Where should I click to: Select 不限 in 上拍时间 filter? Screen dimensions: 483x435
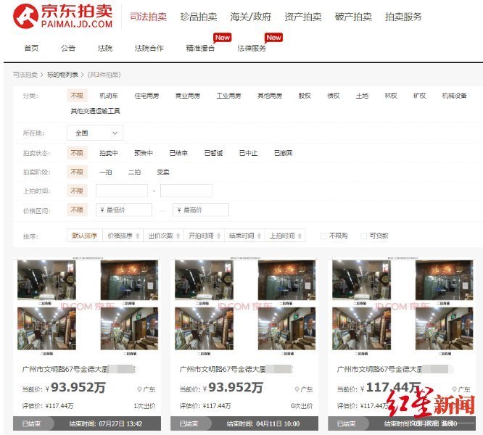77,191
